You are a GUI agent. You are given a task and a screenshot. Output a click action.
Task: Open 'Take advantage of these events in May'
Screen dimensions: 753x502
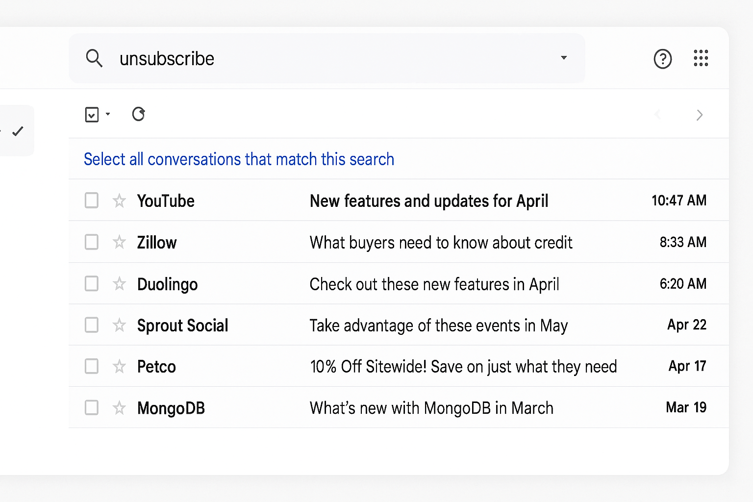439,326
